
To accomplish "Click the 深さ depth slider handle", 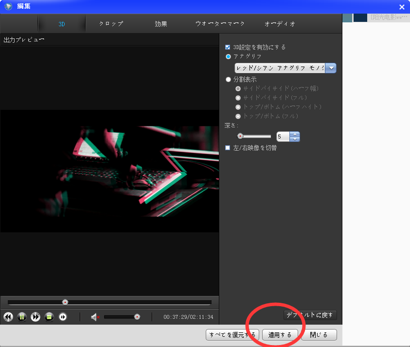I will [x=240, y=137].
